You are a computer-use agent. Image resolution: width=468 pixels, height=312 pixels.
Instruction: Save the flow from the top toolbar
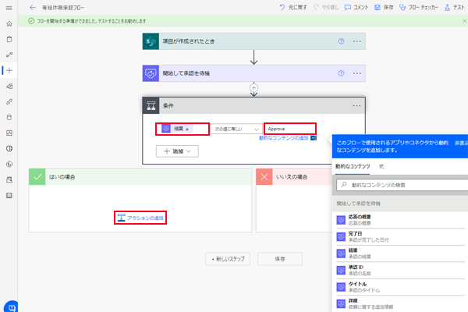[x=384, y=8]
